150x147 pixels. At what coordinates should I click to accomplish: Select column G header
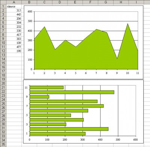coord(106,2)
